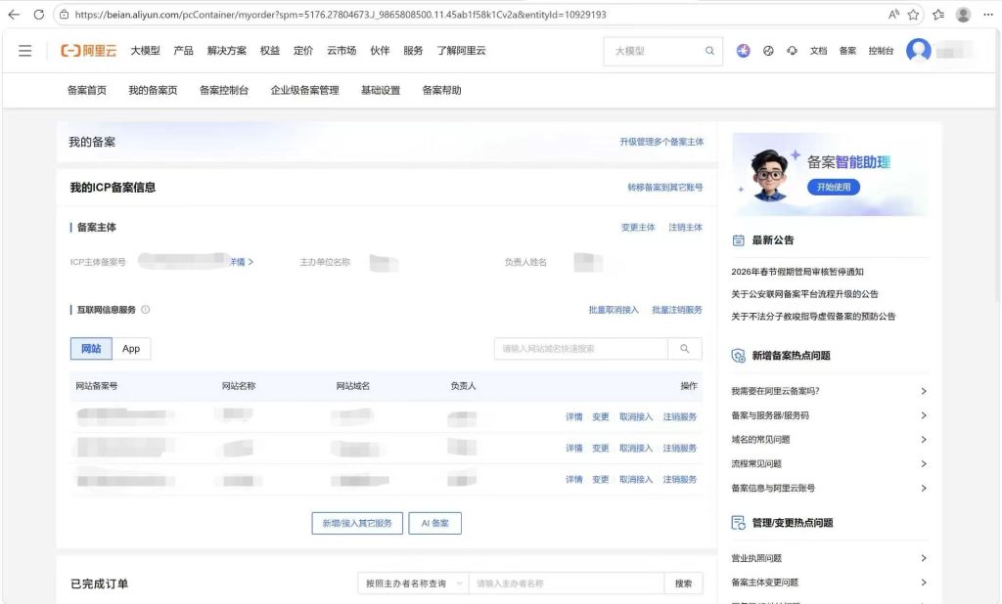Click the magnifier icon in the top search box
The image size is (1002, 604).
(x=709, y=51)
